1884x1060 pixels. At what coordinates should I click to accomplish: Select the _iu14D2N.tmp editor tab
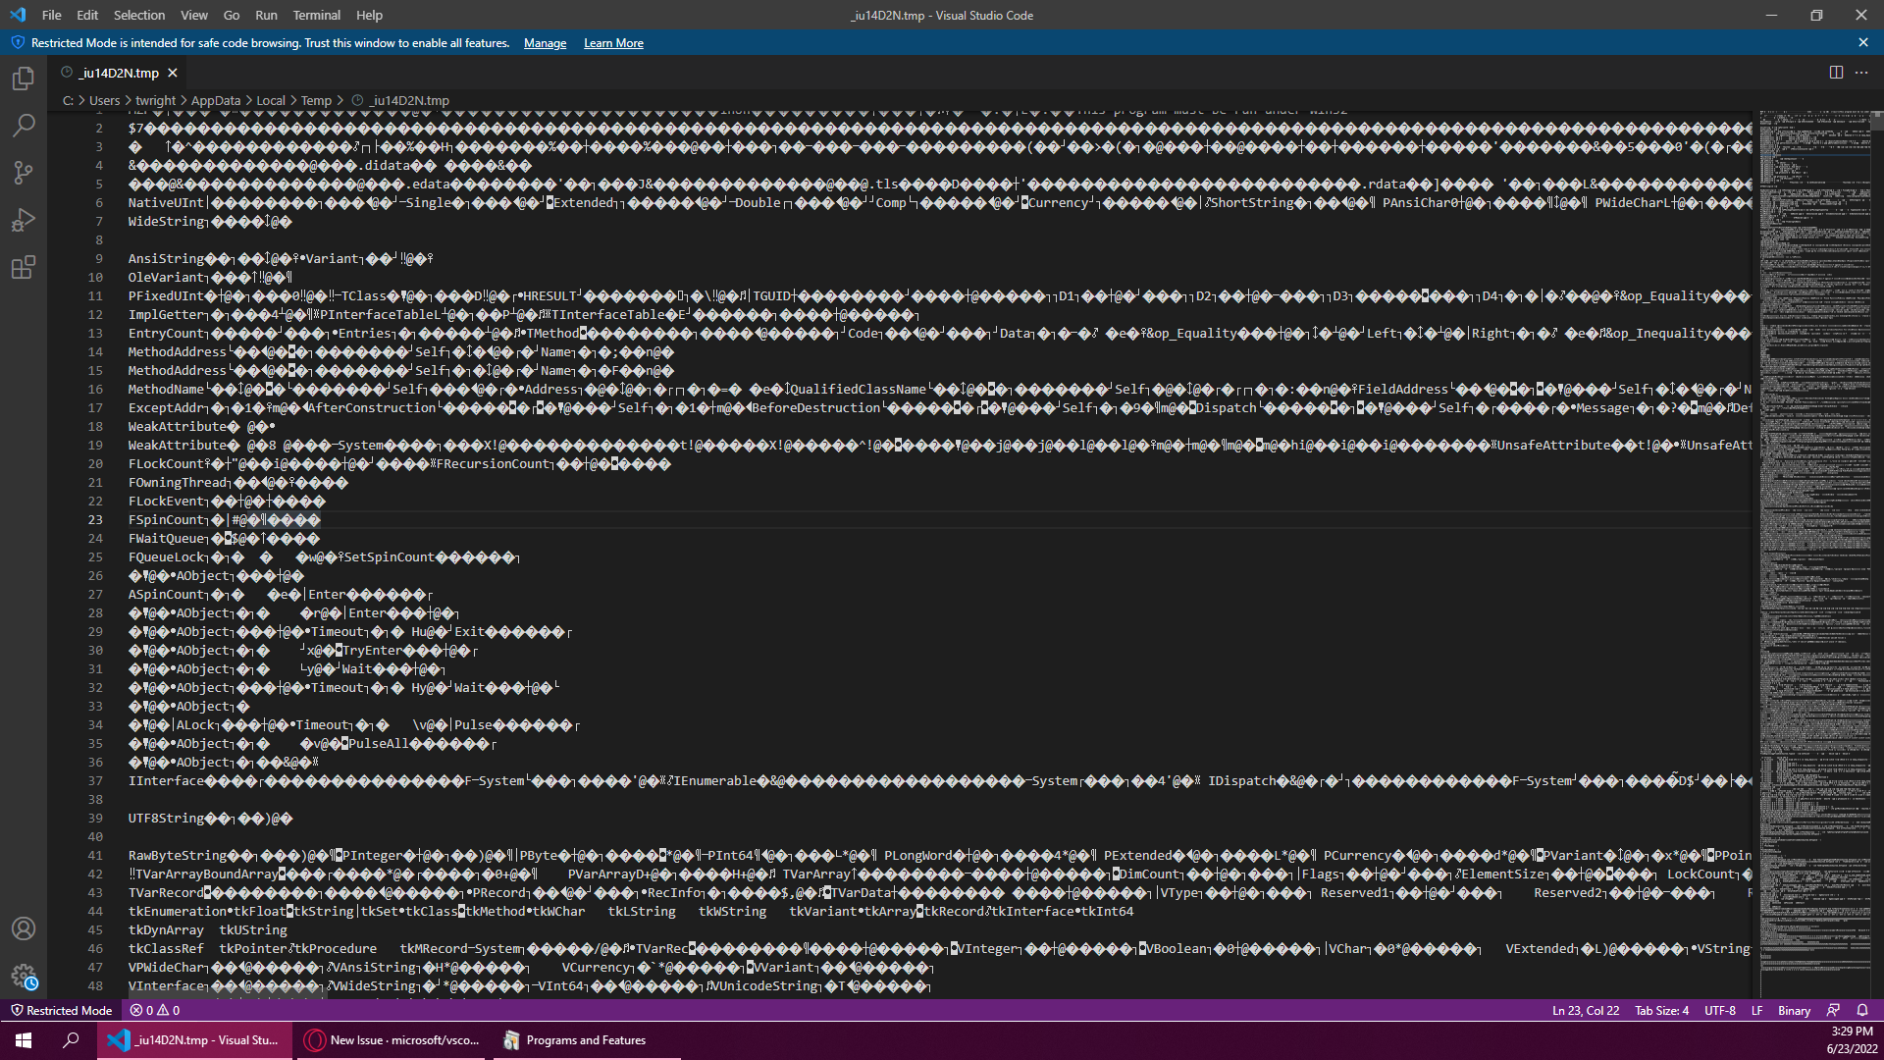coord(118,72)
